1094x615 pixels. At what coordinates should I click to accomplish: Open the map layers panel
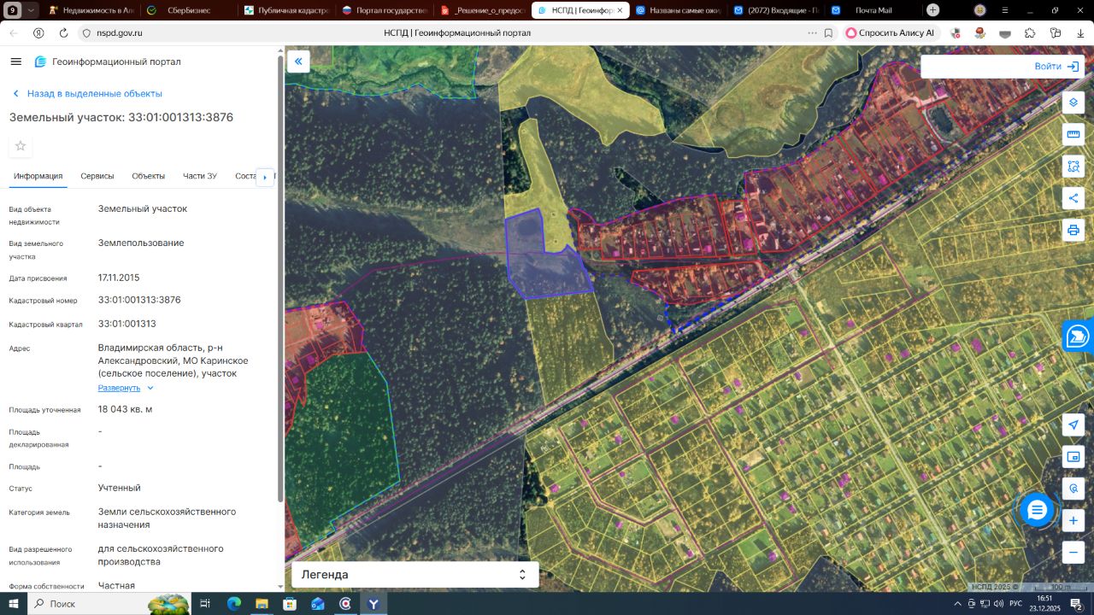tap(1073, 102)
